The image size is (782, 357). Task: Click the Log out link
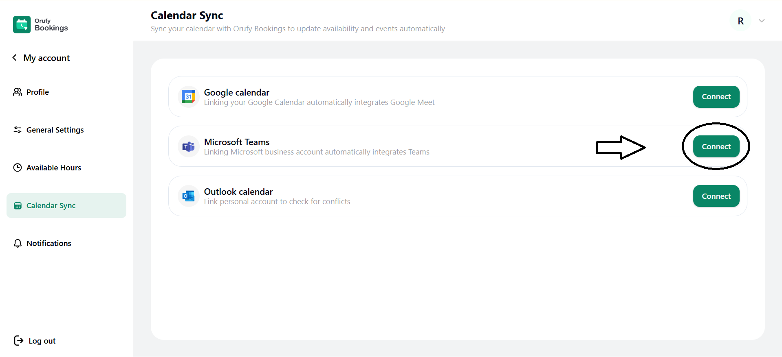coord(42,341)
